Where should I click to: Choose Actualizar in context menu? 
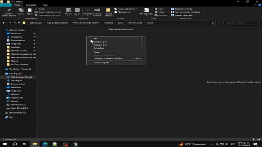pyautogui.click(x=115, y=48)
